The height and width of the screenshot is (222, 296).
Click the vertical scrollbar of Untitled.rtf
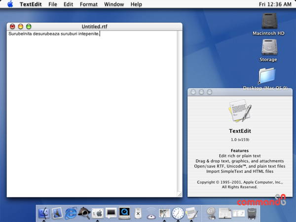[x=180, y=111]
